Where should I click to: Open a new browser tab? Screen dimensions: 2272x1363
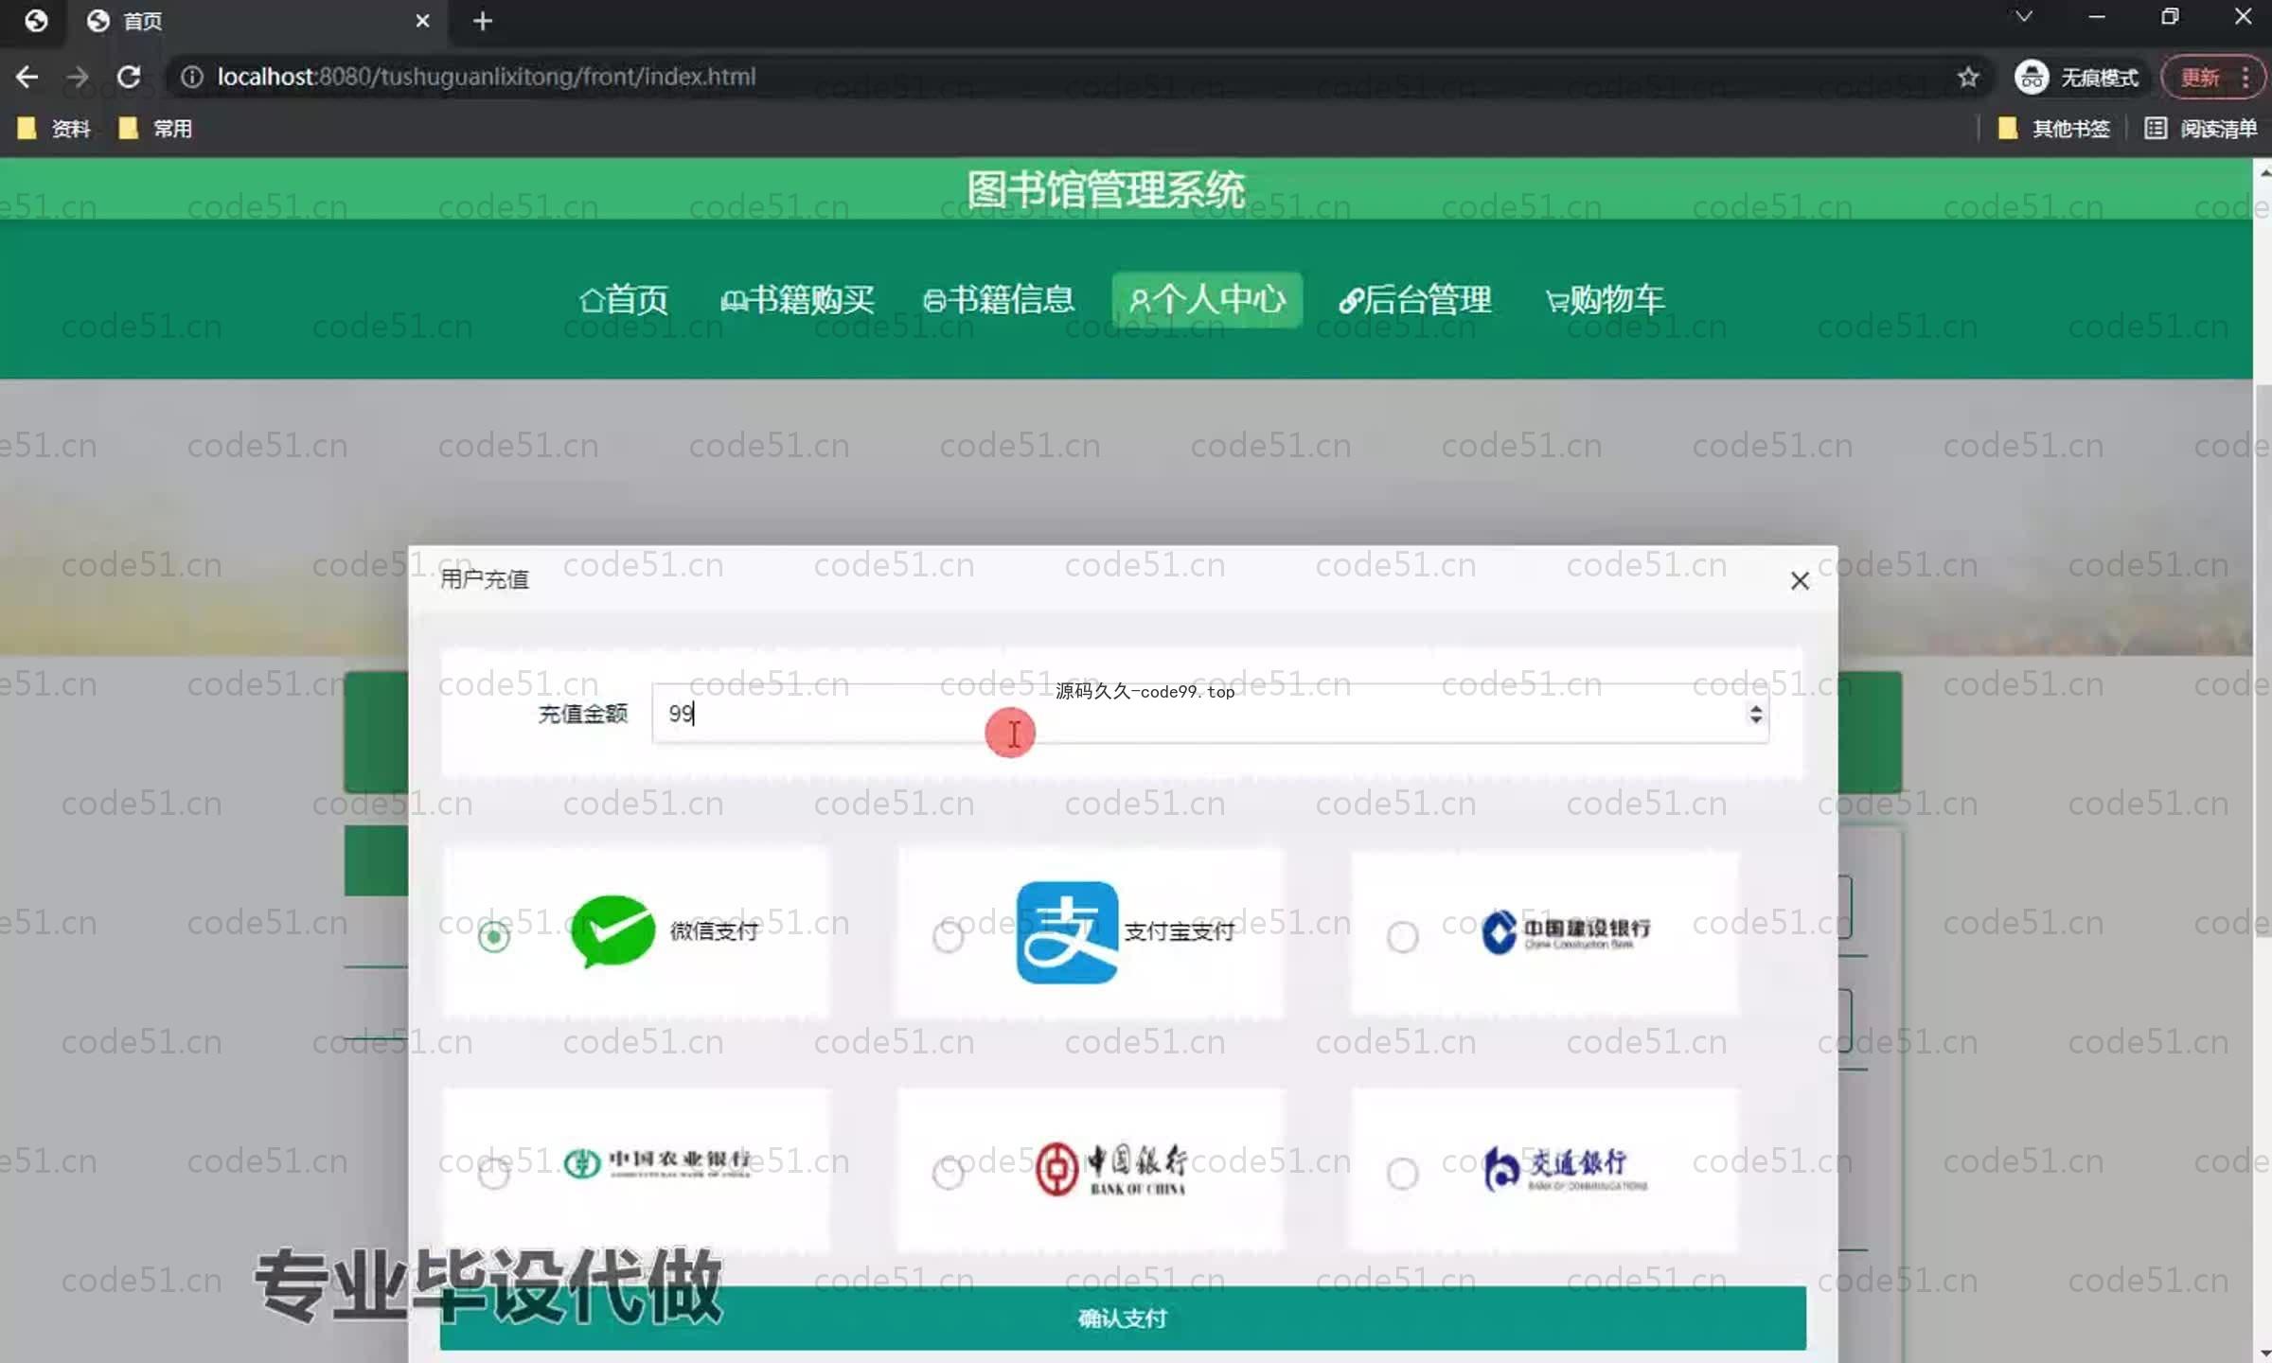coord(483,21)
